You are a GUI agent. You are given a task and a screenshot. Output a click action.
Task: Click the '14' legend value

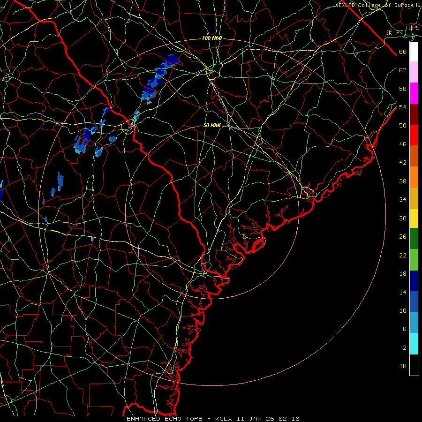coord(403,292)
